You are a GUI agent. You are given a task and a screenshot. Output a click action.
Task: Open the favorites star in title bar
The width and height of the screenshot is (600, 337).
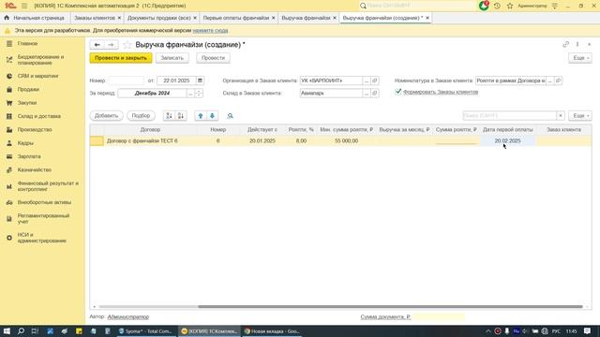tap(510, 6)
